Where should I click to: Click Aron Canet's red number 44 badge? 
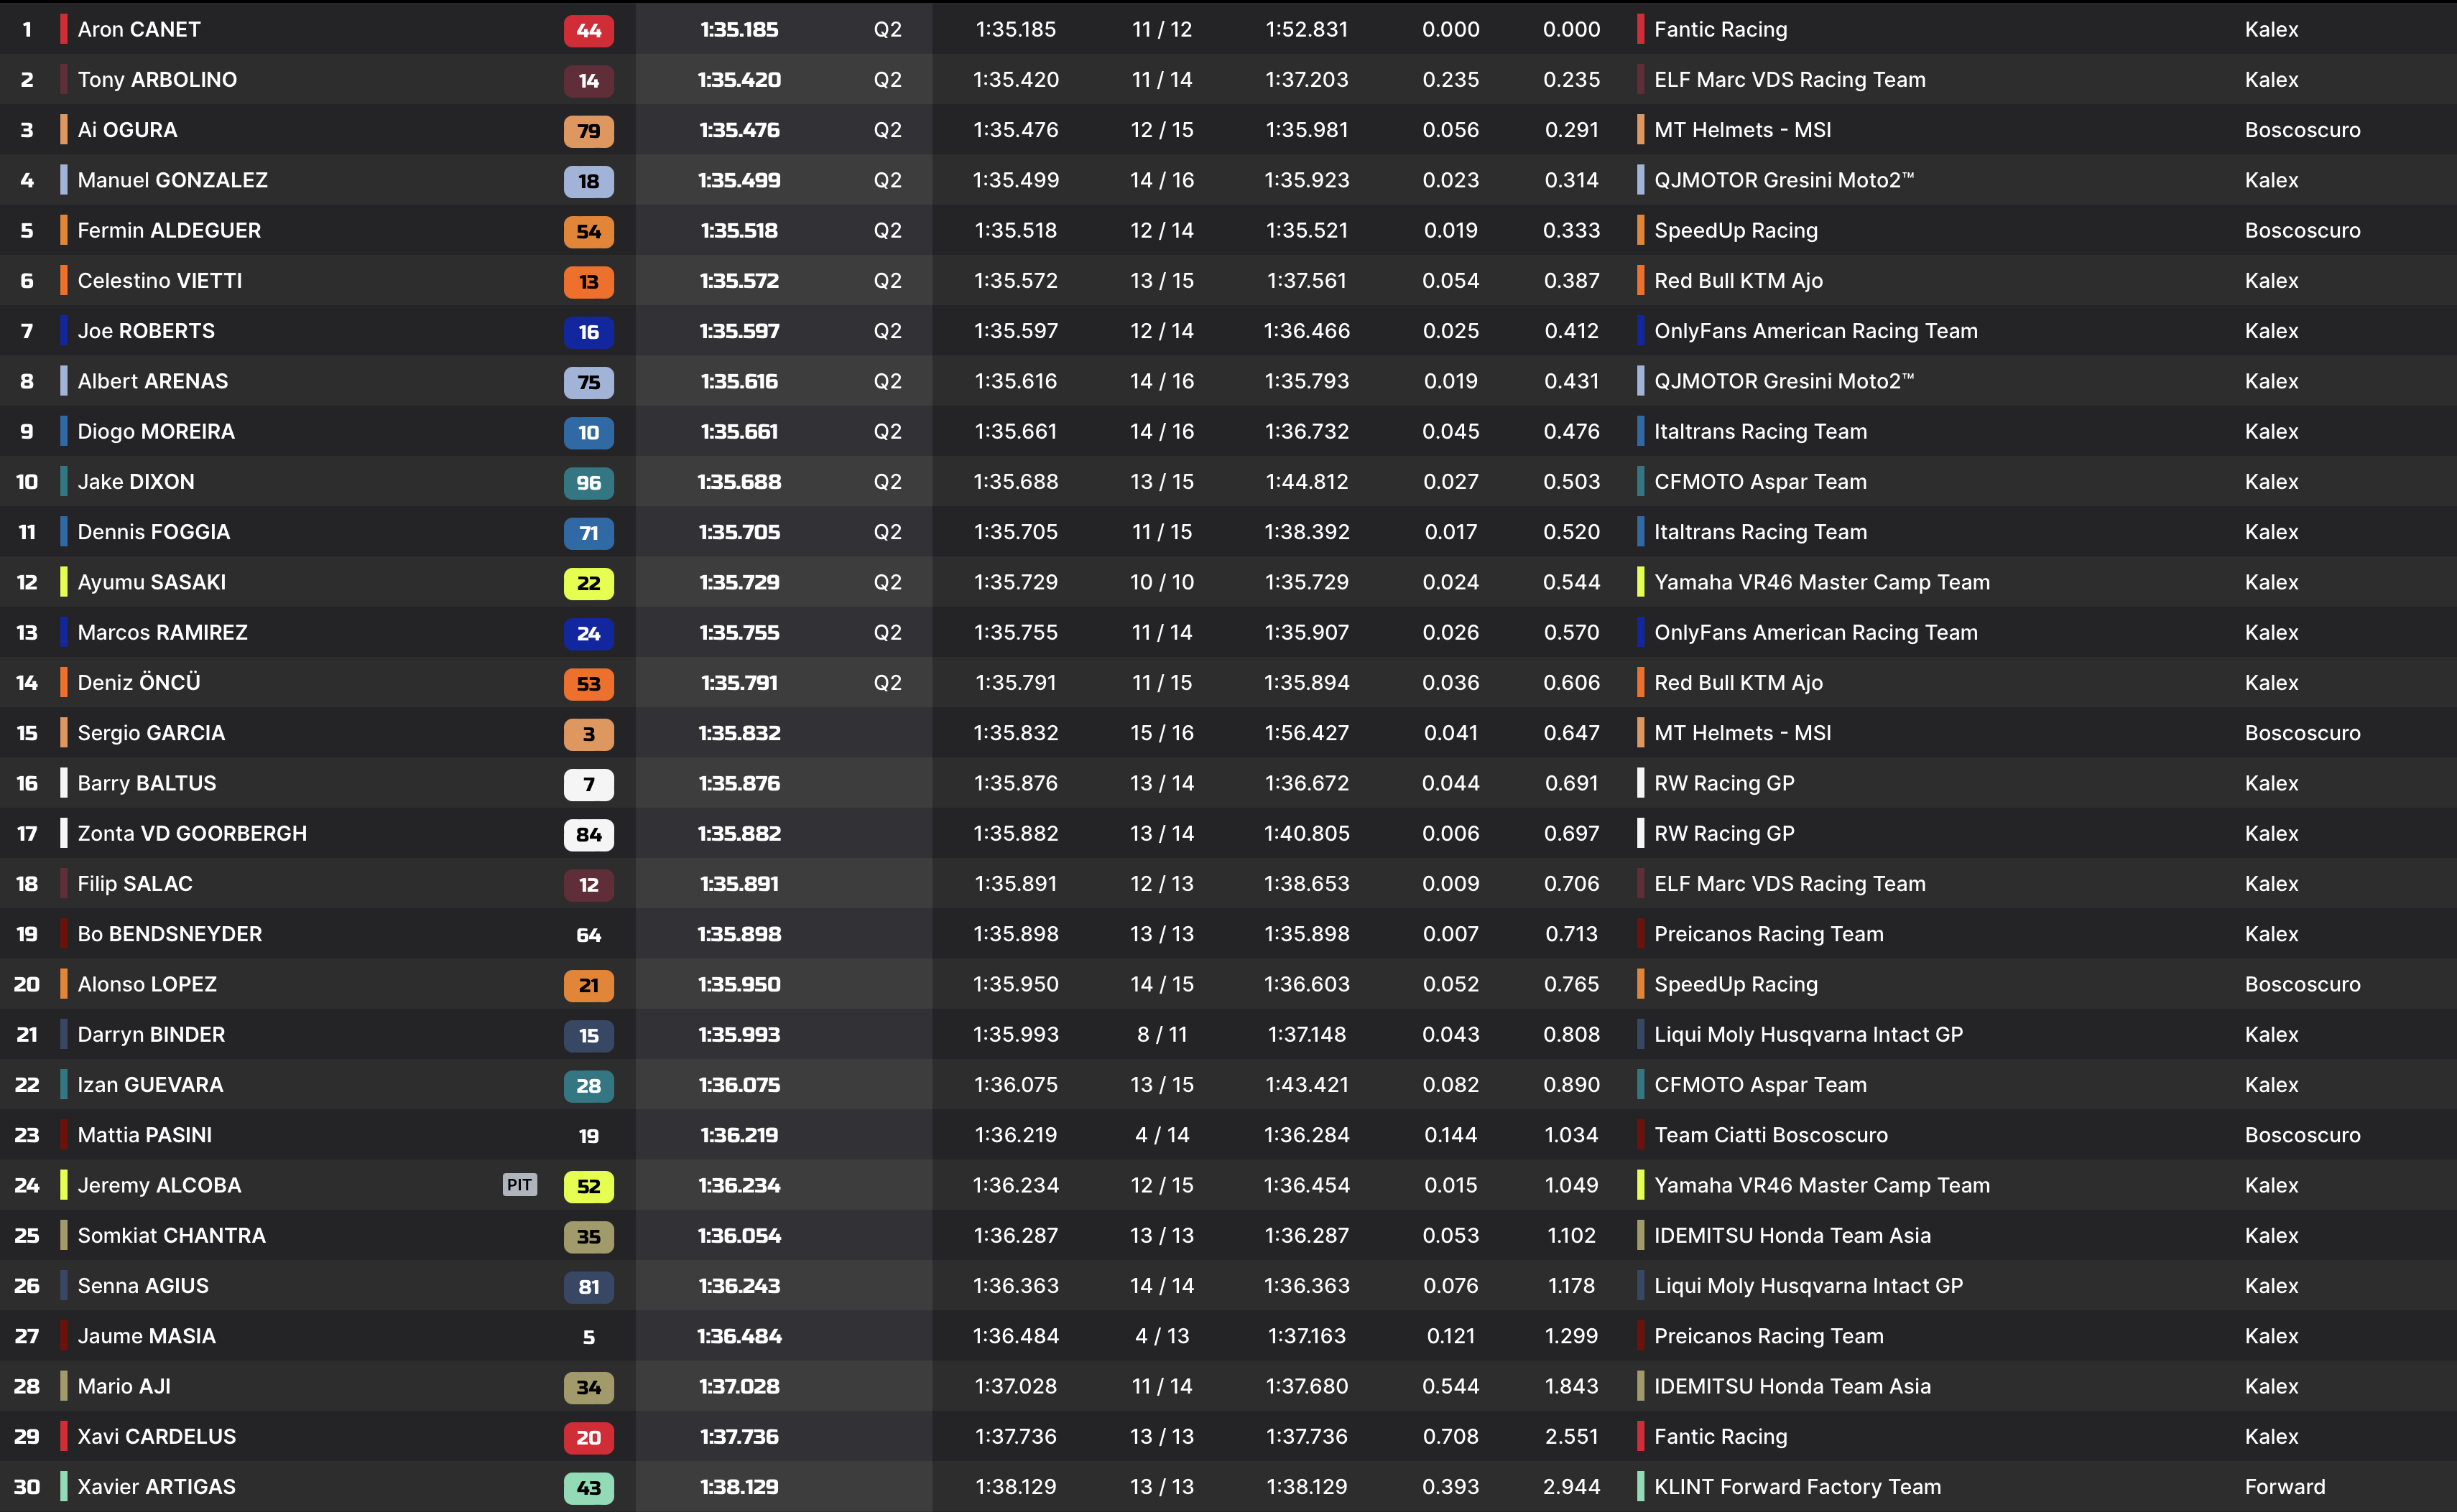click(x=588, y=30)
